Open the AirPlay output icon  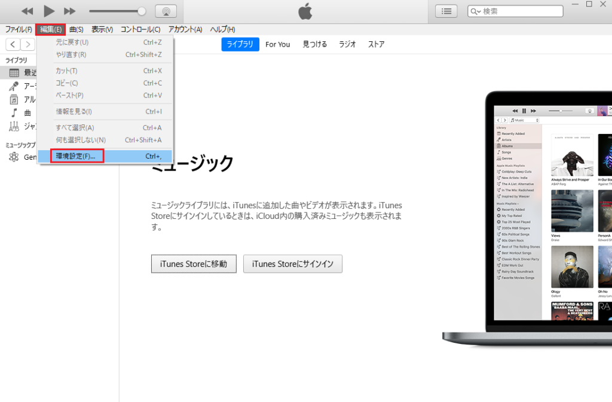tap(166, 11)
